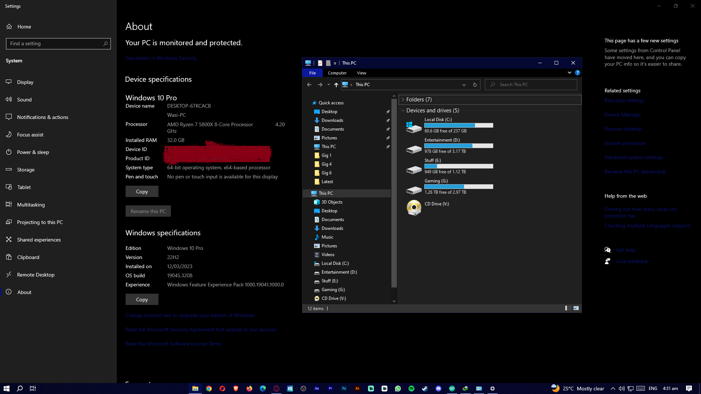
Task: Go up one folder level
Action: pyautogui.click(x=336, y=85)
